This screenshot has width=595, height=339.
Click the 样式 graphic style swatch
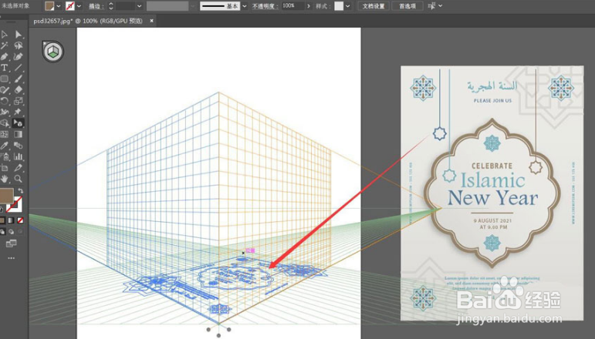click(x=339, y=6)
